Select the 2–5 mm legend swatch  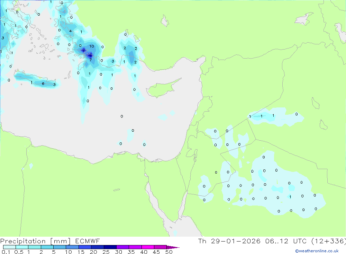[47, 247]
